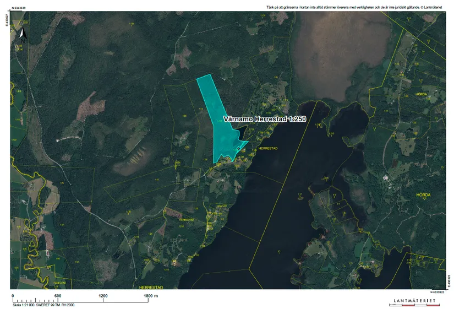The height and width of the screenshot is (314, 454).
Task: Click the HERRESTAD label at bottom map edge
Action: click(x=150, y=287)
